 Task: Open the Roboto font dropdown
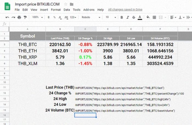(x=91, y=17)
